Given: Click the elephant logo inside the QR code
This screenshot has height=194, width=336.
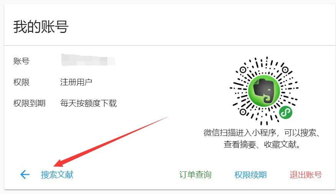Looking at the screenshot, I should pos(264,91).
